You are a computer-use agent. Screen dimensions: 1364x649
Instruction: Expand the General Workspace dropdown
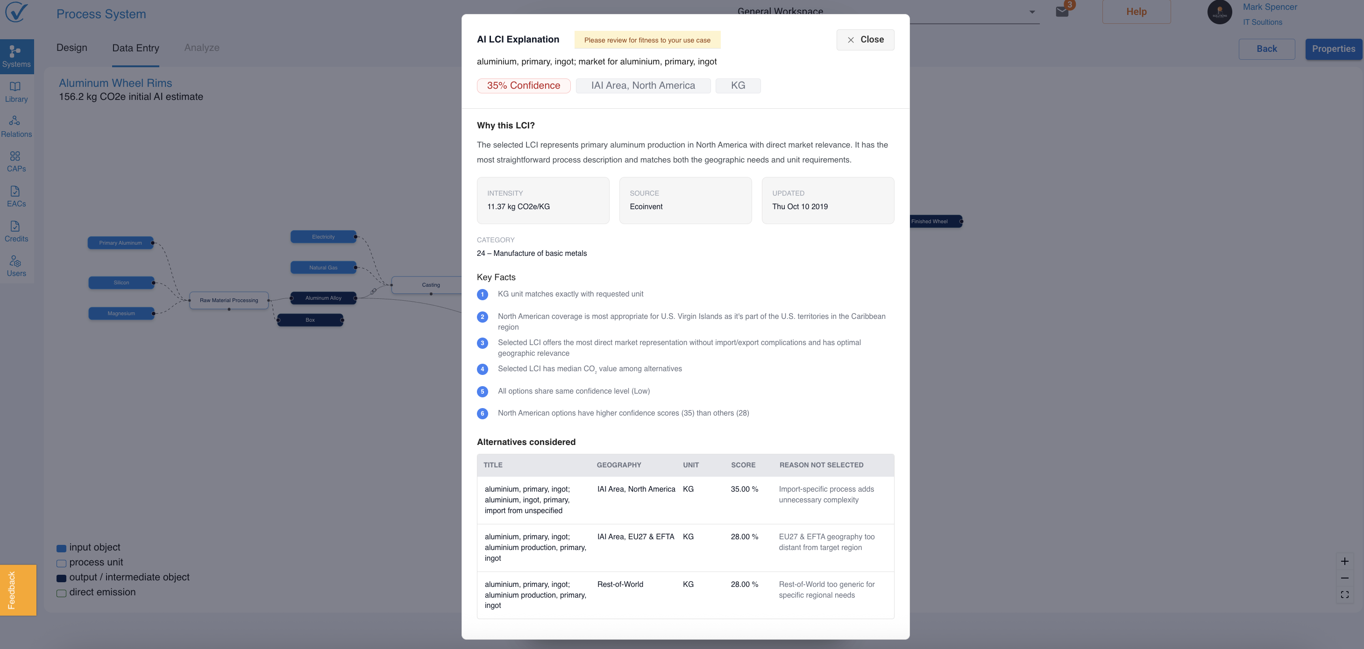(x=1032, y=12)
